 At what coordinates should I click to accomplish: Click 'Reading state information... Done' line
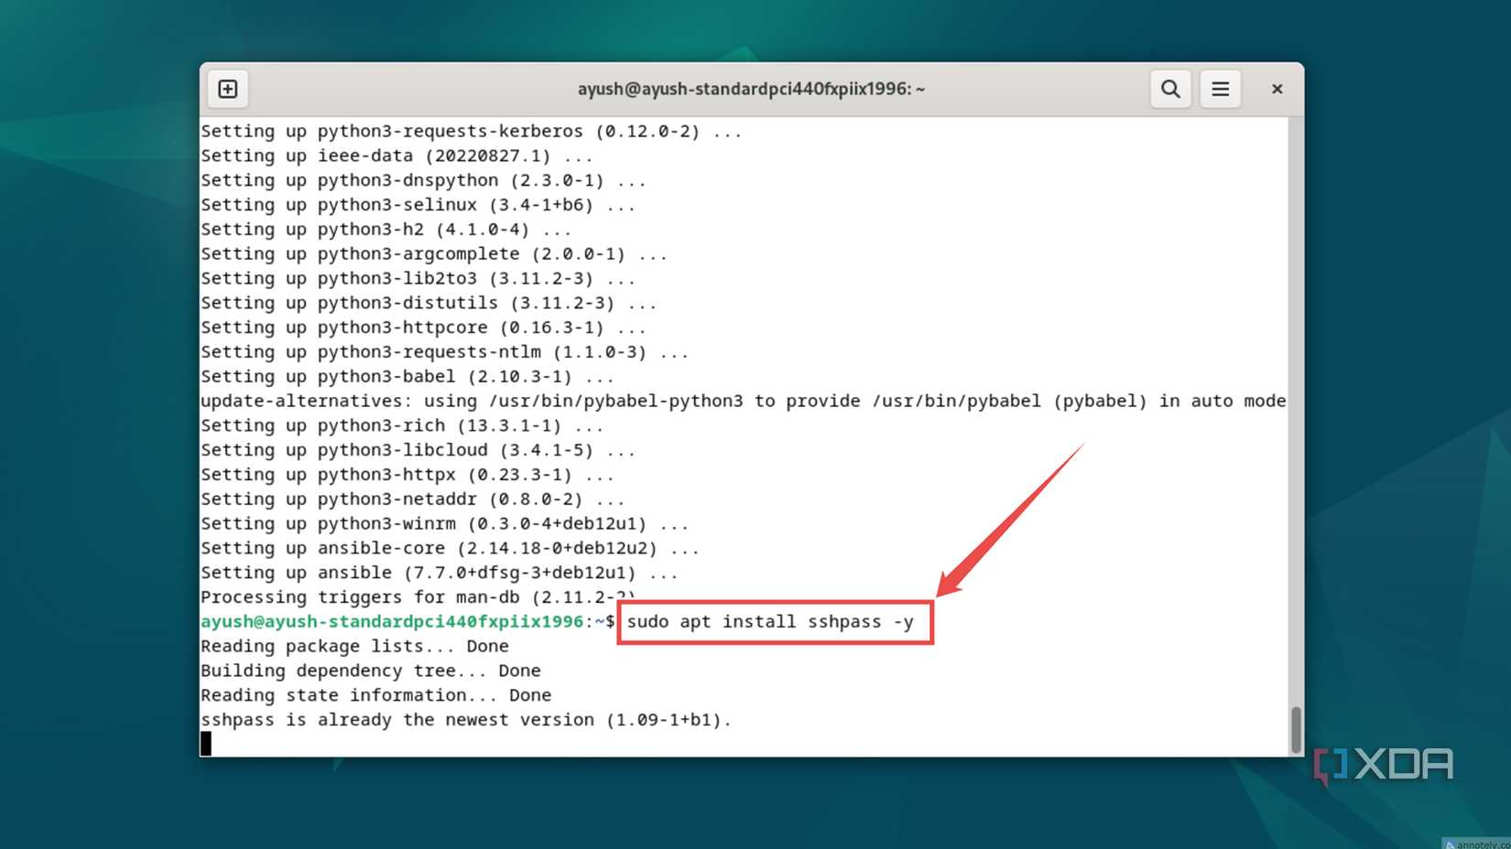pyautogui.click(x=376, y=695)
